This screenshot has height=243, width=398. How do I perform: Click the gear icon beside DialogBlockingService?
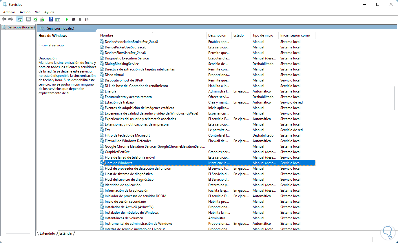(x=102, y=64)
